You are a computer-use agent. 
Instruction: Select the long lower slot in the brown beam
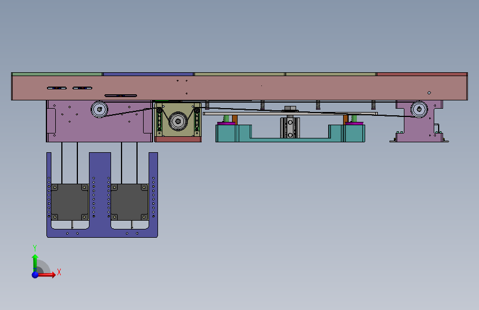coord(120,95)
